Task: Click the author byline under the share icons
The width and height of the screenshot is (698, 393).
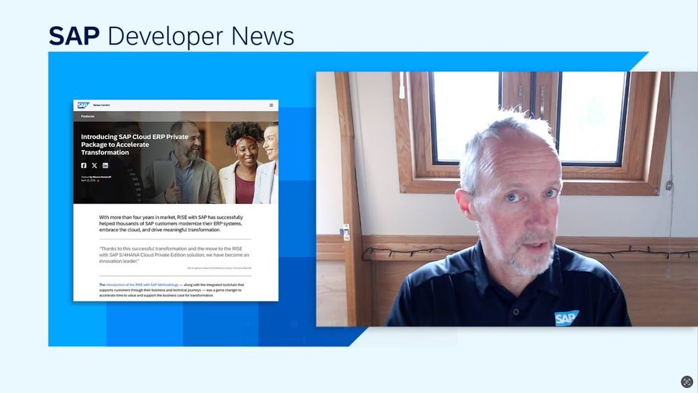Action: pos(96,177)
